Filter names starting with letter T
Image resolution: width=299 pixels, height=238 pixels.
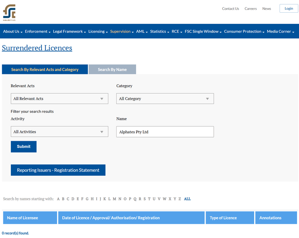point(149,199)
